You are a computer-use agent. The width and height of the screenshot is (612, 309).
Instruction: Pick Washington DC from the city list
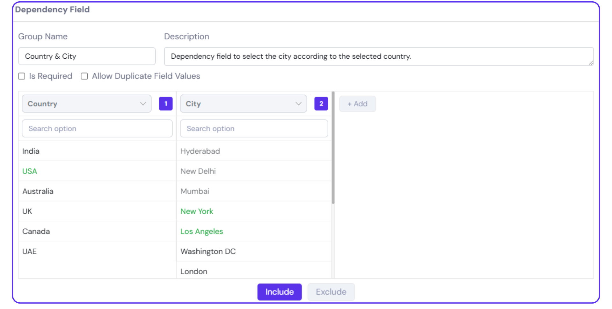[208, 252]
